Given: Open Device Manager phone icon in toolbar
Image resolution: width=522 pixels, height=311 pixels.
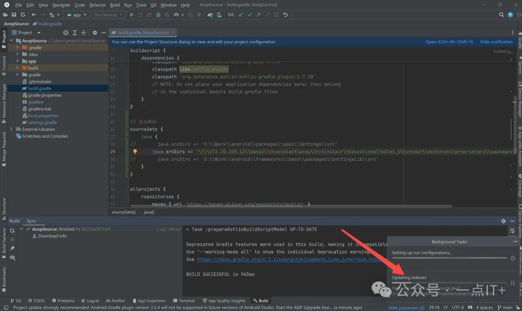Looking at the screenshot, I should click(219, 14).
